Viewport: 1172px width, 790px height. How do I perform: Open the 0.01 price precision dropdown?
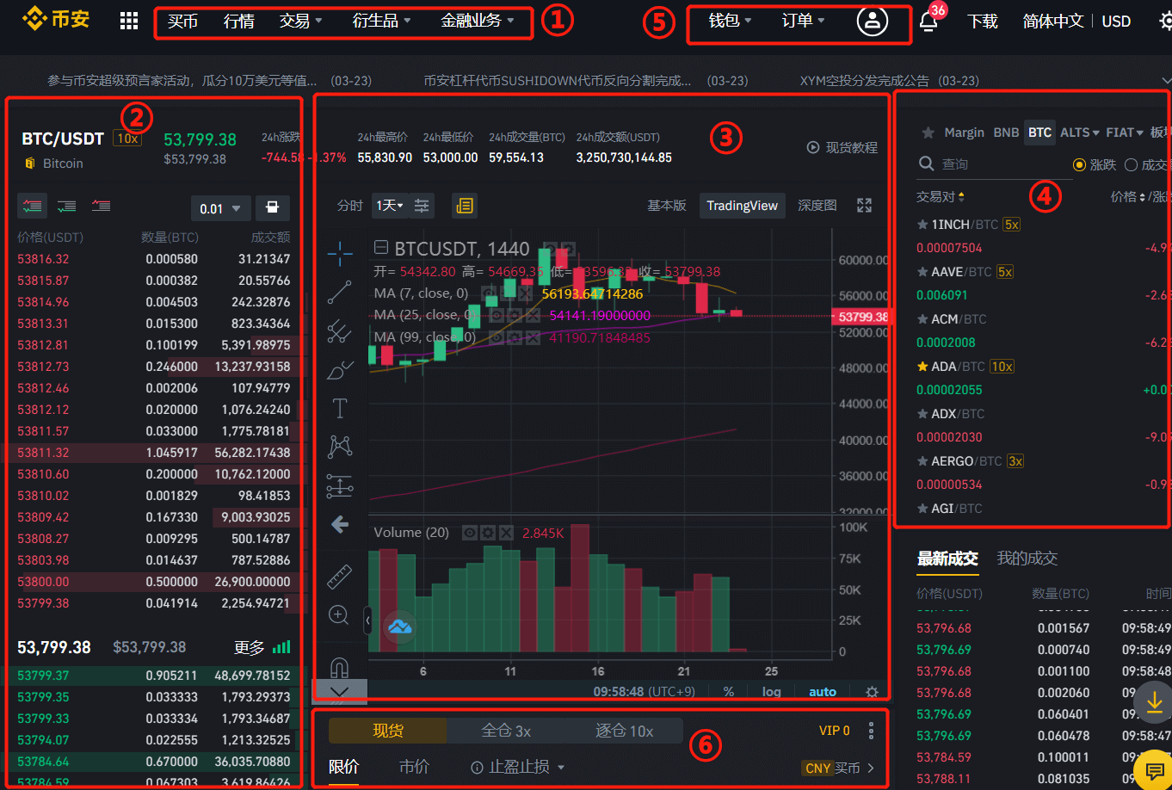click(220, 208)
